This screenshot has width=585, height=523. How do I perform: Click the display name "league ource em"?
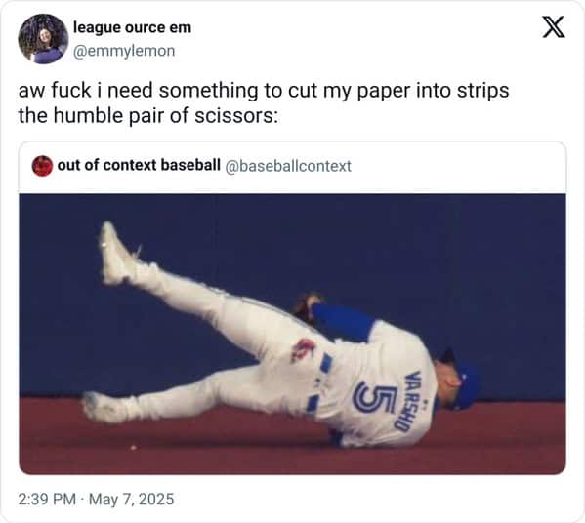point(132,27)
